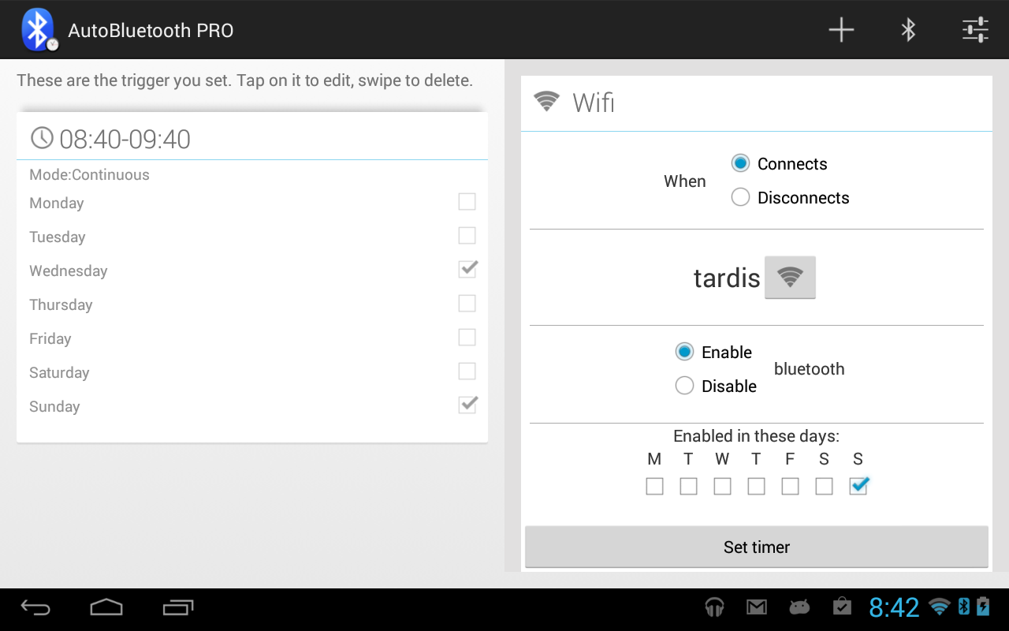Open settings sliders icon in action bar
The image size is (1009, 631).
pos(975,30)
